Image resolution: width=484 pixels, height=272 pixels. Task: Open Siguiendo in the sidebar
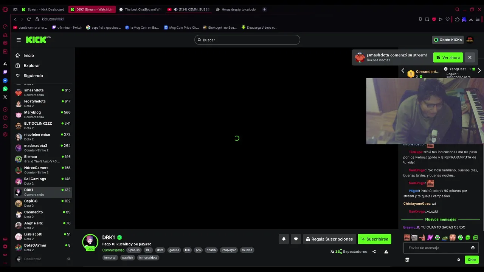(29, 76)
